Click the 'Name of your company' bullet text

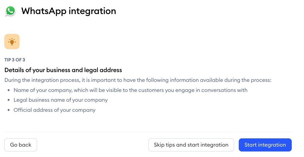[x=131, y=90]
